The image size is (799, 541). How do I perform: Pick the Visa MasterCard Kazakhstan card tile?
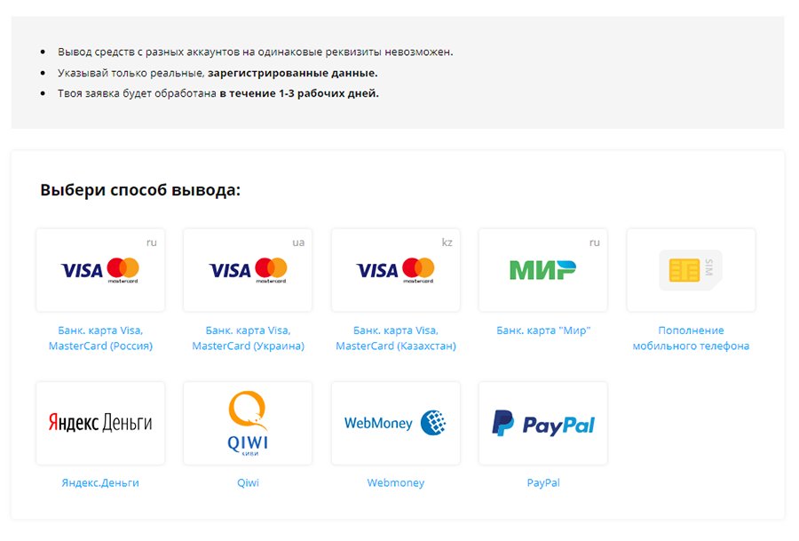[x=395, y=270]
